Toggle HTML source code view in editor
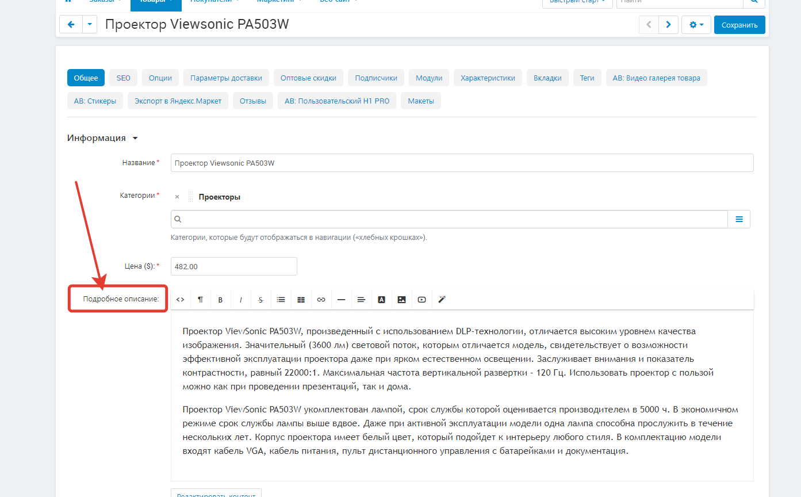 coord(181,300)
